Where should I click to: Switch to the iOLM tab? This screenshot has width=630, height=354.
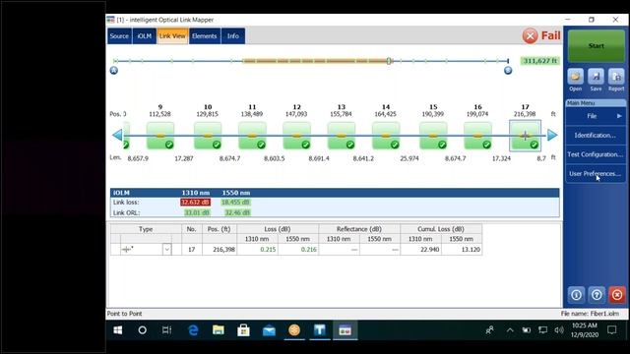pyautogui.click(x=145, y=36)
